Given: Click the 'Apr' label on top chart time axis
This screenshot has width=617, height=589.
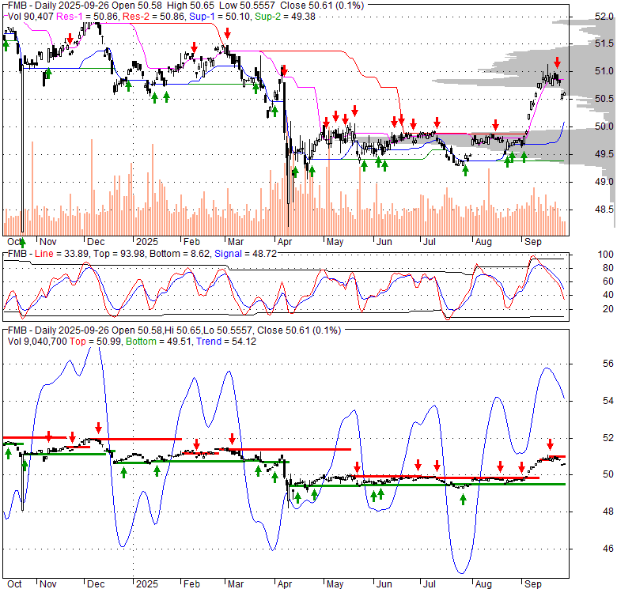Looking at the screenshot, I should (x=285, y=242).
